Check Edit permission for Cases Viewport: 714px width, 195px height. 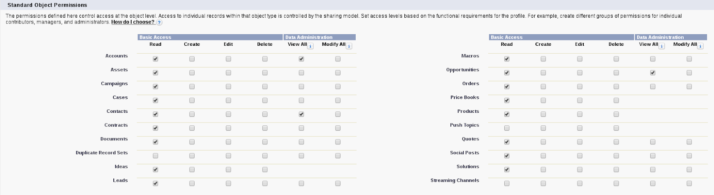point(228,100)
